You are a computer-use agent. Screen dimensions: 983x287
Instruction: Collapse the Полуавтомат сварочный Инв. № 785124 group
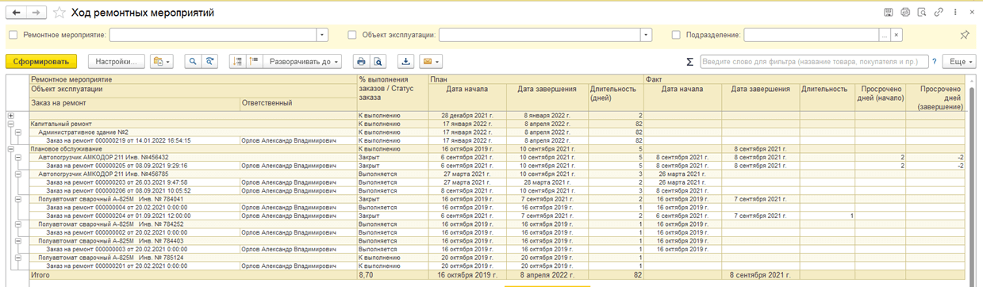tap(18, 257)
